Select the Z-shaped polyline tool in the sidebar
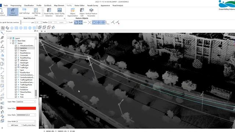Viewport: 235px width, 132px height. (x=2, y=77)
